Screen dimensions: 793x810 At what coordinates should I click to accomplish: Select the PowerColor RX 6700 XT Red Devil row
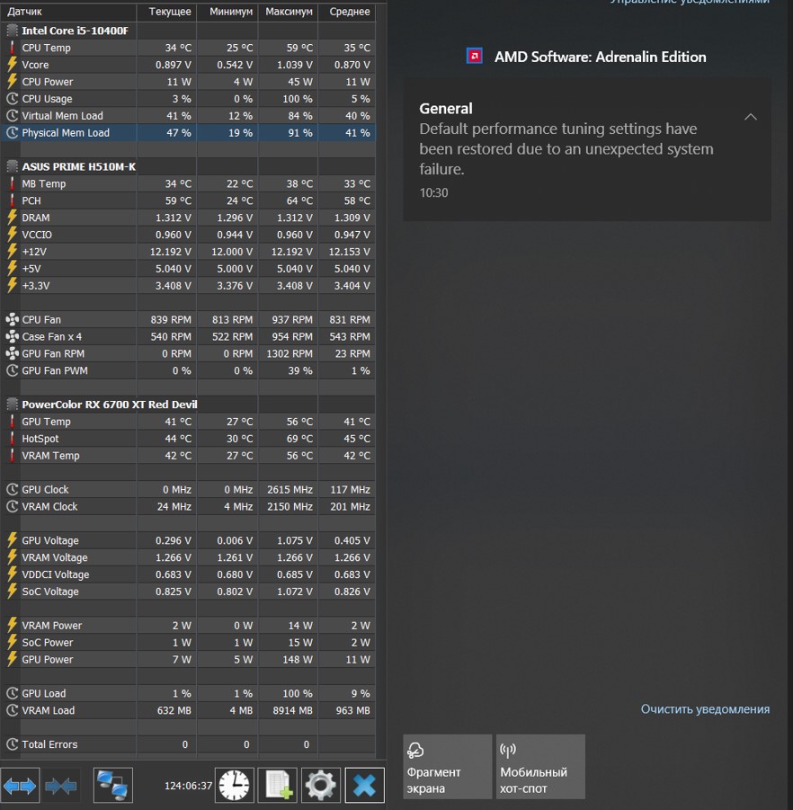pyautogui.click(x=188, y=404)
